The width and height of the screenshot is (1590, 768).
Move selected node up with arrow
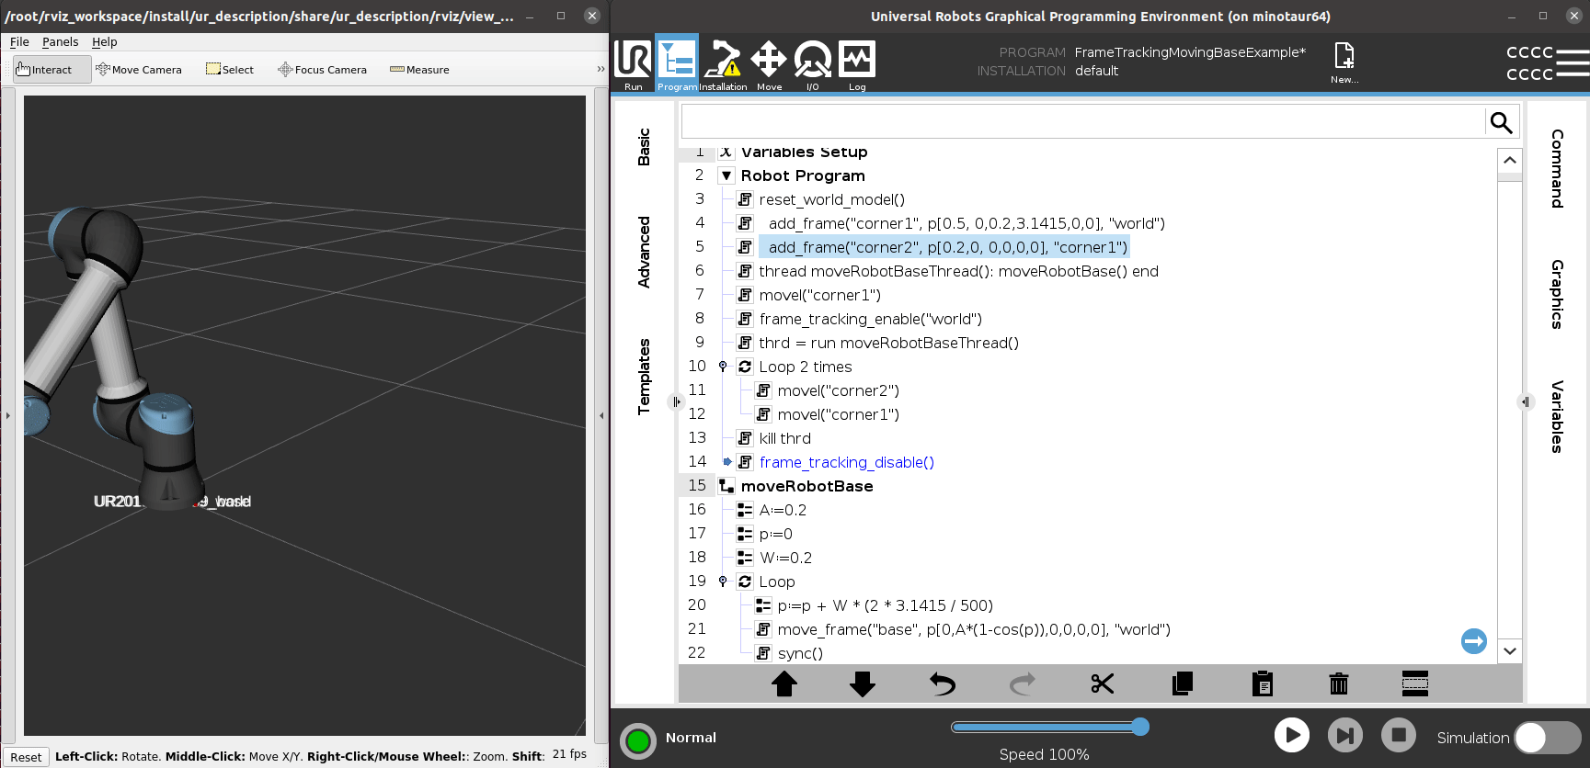(x=784, y=683)
